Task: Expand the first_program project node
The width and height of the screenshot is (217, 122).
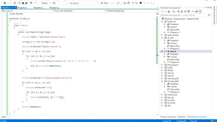Action: (162, 65)
